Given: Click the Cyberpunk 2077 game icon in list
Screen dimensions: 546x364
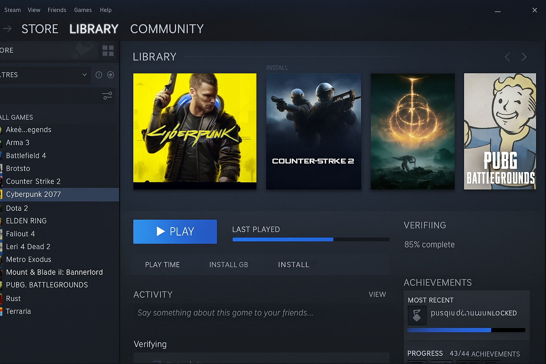Looking at the screenshot, I should tap(1, 194).
